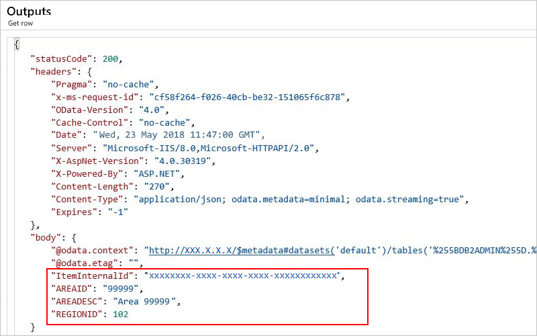Select the ItemInternalId masked GUID value
The width and height of the screenshot is (537, 336).
pos(242,276)
